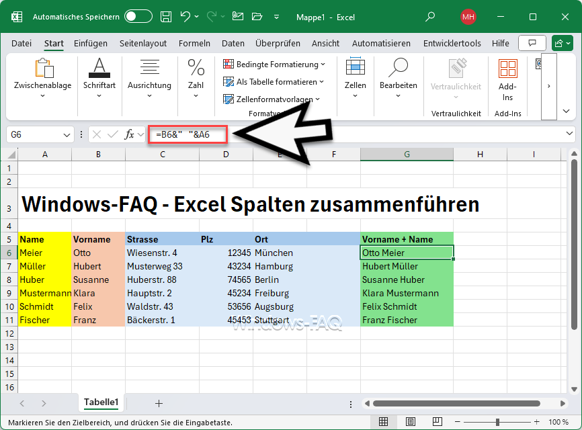Click the green Share button

(563, 44)
